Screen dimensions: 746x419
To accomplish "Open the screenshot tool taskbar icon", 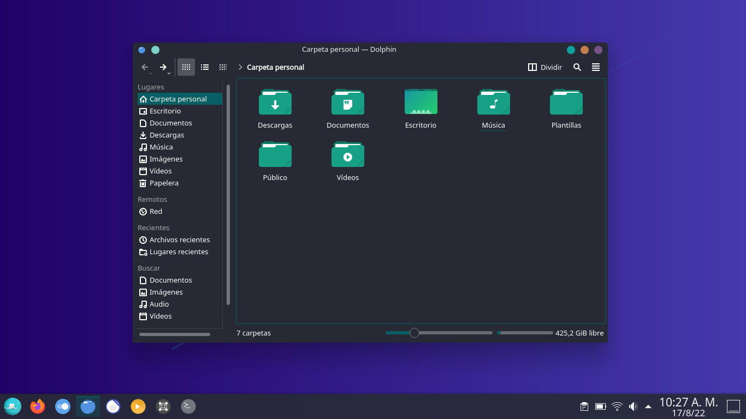I will [163, 406].
